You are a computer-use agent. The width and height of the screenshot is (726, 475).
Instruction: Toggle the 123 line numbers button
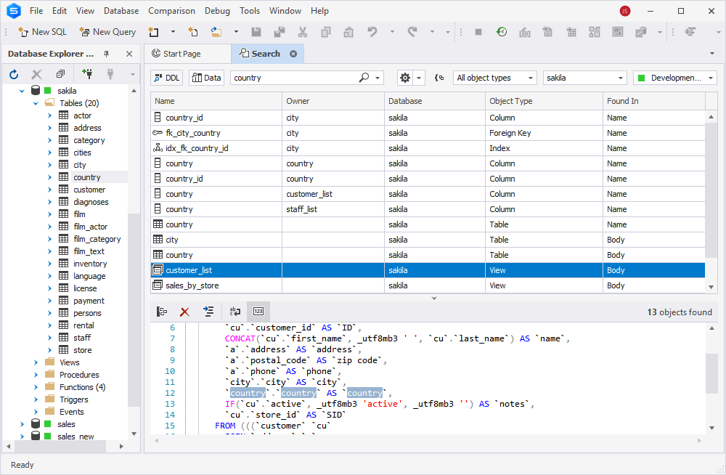pyautogui.click(x=258, y=311)
